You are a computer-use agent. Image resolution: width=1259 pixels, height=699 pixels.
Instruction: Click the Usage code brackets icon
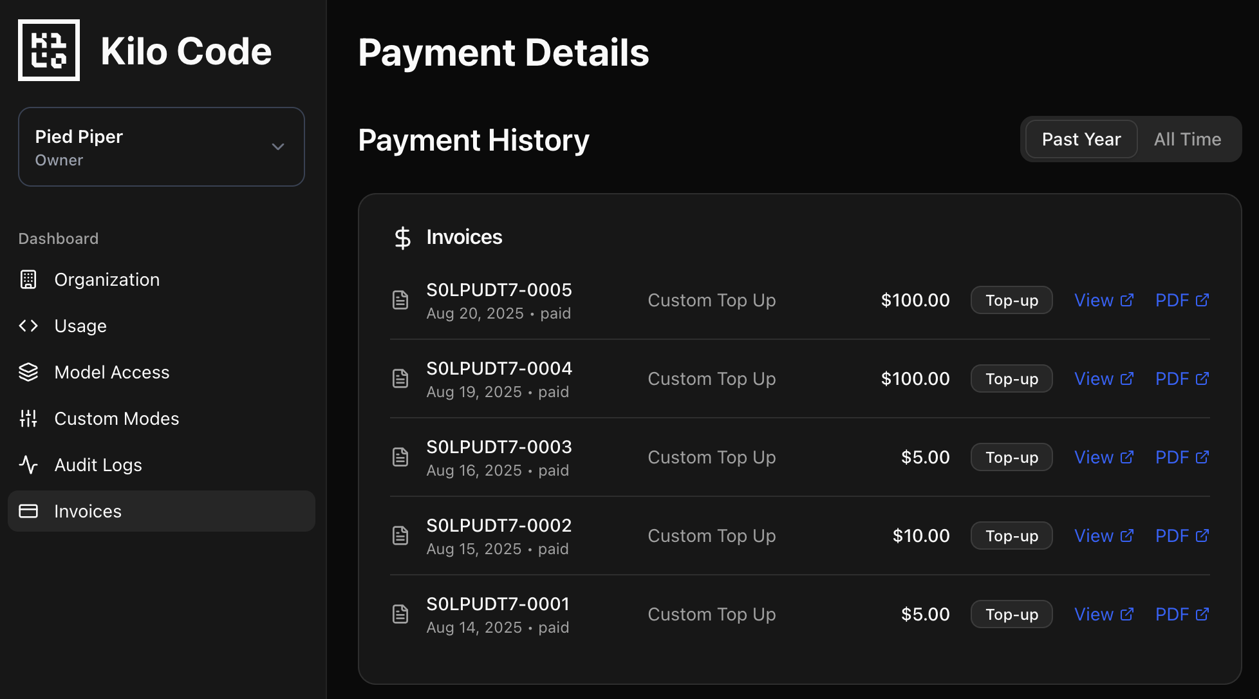coord(28,326)
